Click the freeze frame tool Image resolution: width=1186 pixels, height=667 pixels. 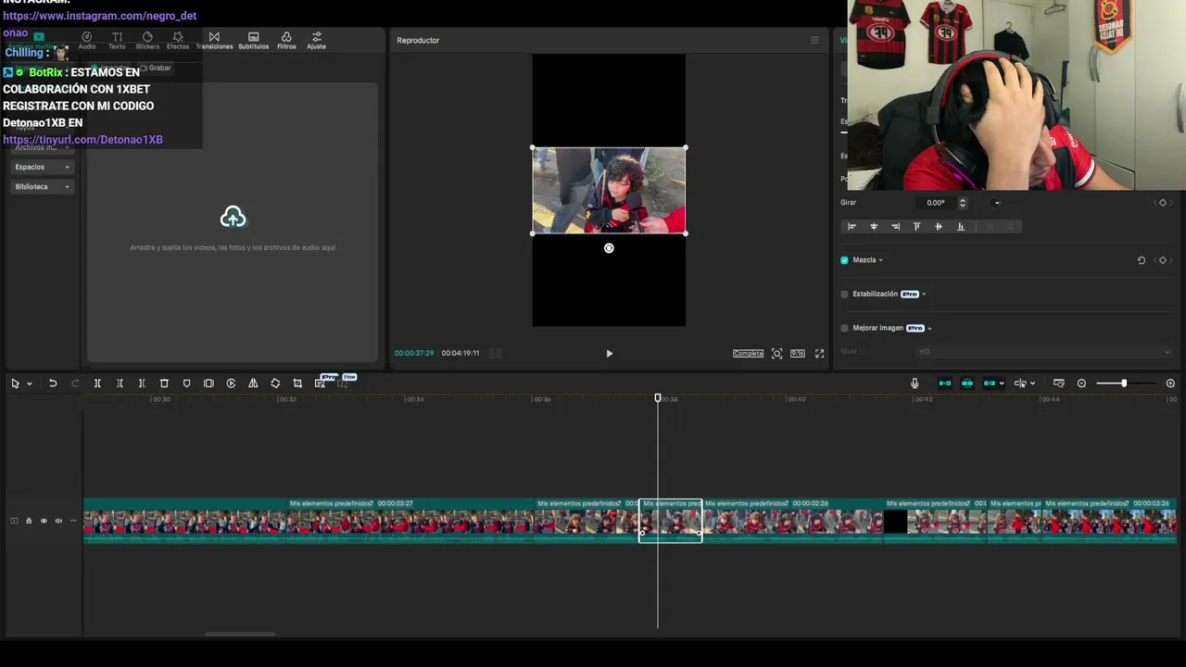point(208,384)
